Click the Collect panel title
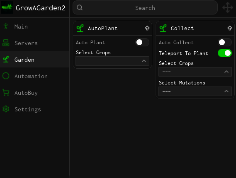 pos(182,29)
